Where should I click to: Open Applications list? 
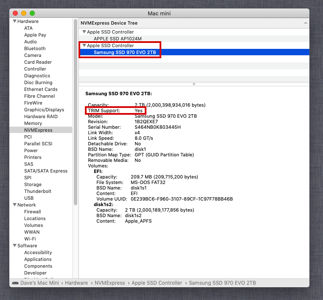[x=38, y=259]
